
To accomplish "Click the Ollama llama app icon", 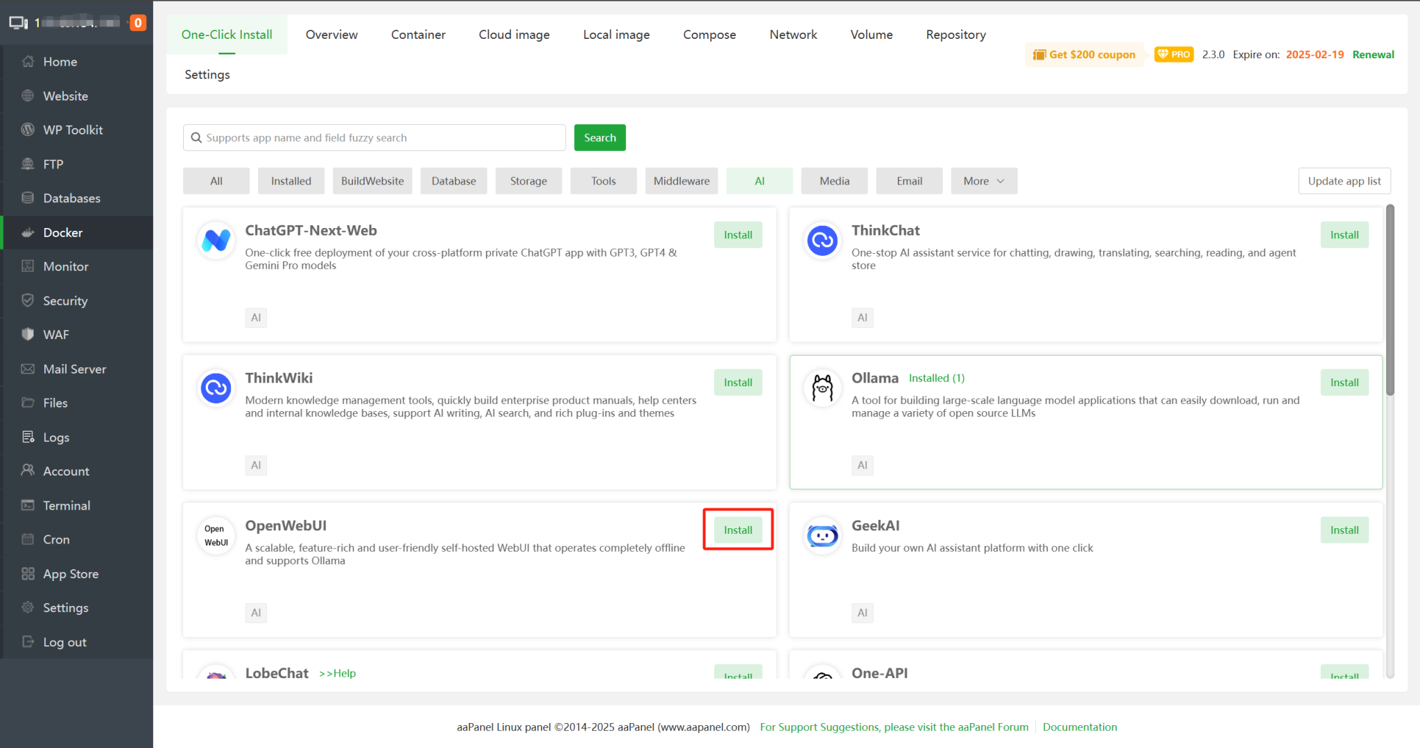I will (x=822, y=388).
